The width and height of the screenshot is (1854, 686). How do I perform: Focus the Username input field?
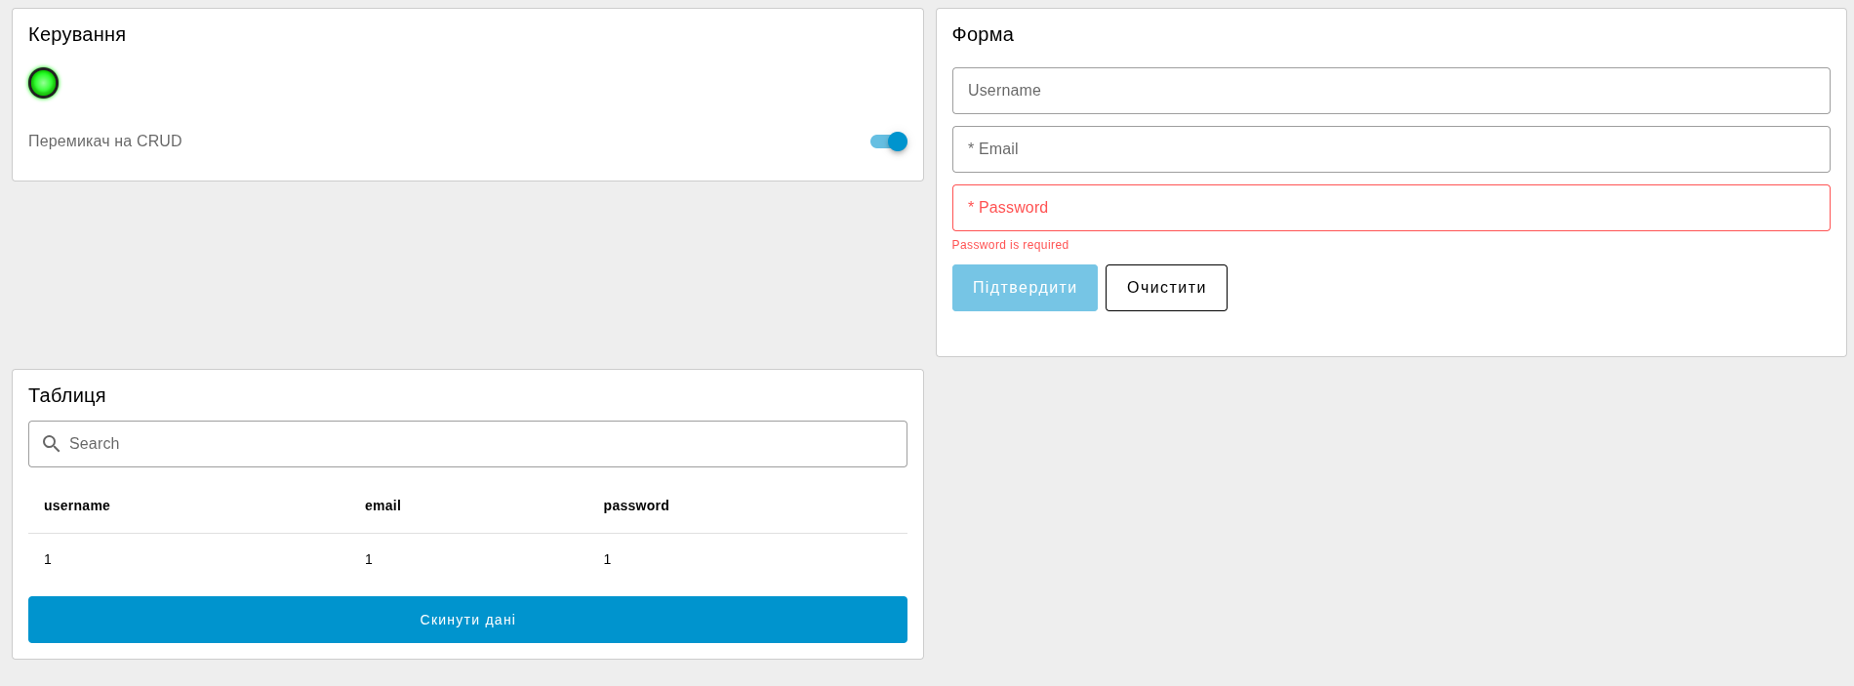(1390, 91)
